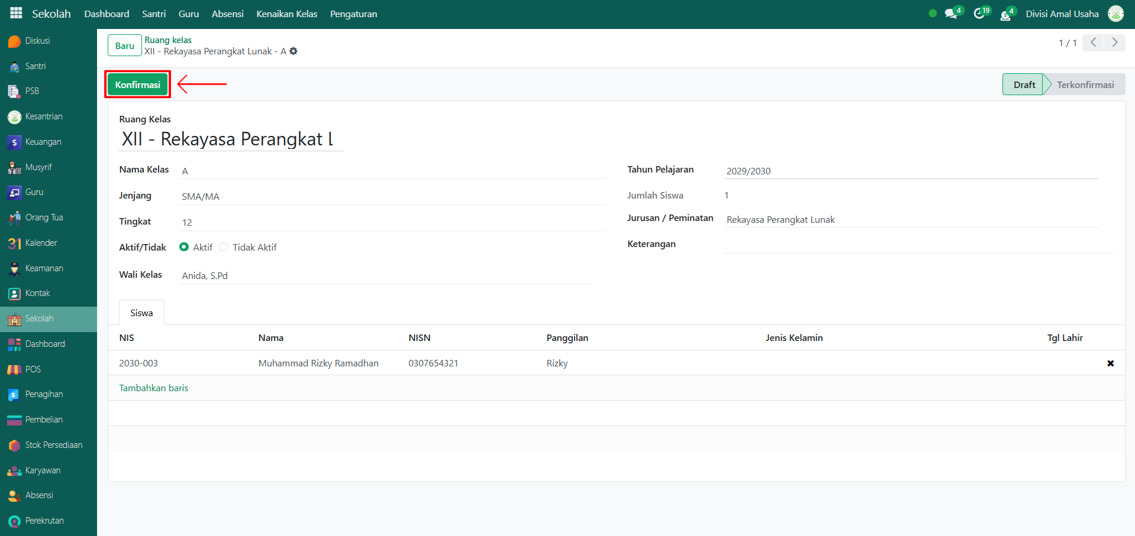Viewport: 1135px width, 536px height.
Task: Open Keuangan app in sidebar
Action: [43, 142]
